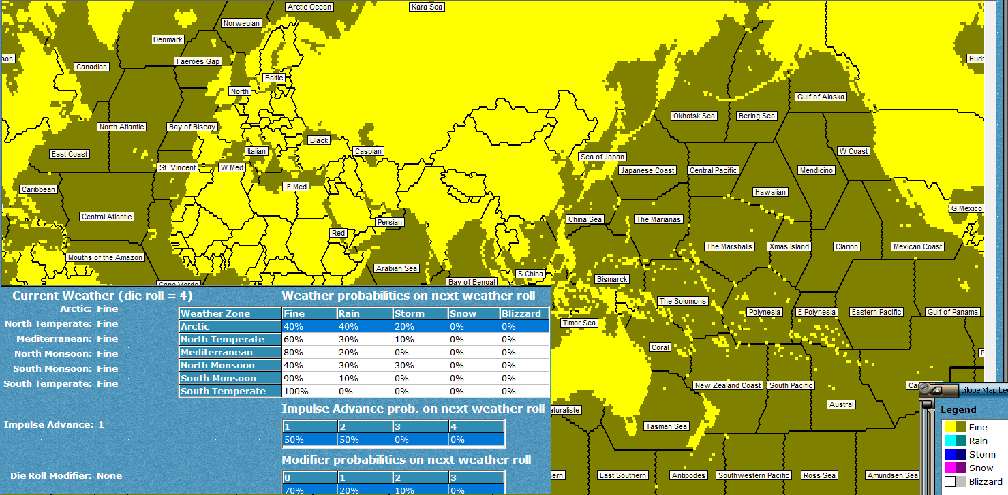Click the Impulse Advance column 4 header
The height and width of the screenshot is (495, 1008).
(x=476, y=426)
